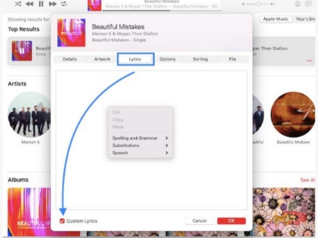This screenshot has height=238, width=318.
Task: Open the live lyrics speech bubble panel
Action: coord(308,4)
